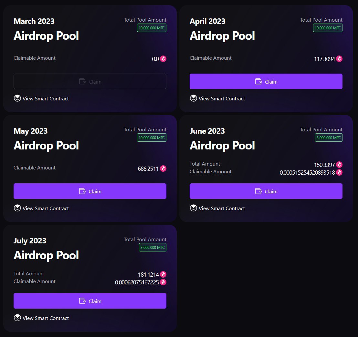Viewport: 358px width, 337px height.
Task: Click the token icon beside 0.00062075167225
Action: (163, 282)
